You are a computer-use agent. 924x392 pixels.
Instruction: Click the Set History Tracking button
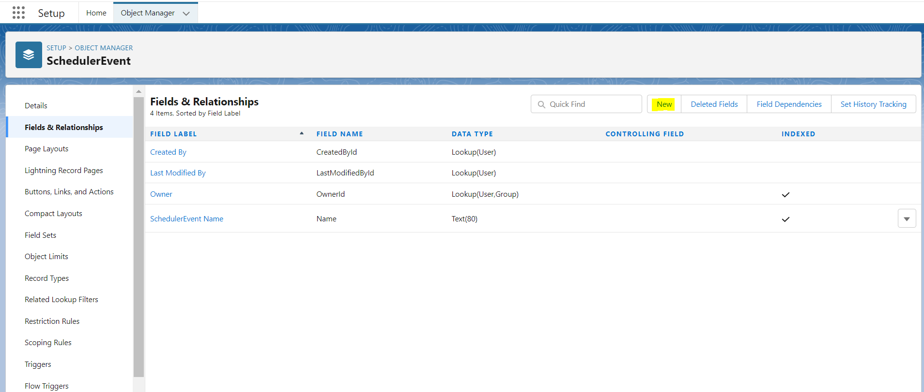pos(873,104)
